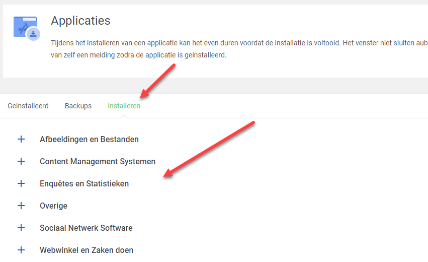Click plus icon next to Sociaal Netwerk Software

[x=21, y=228]
